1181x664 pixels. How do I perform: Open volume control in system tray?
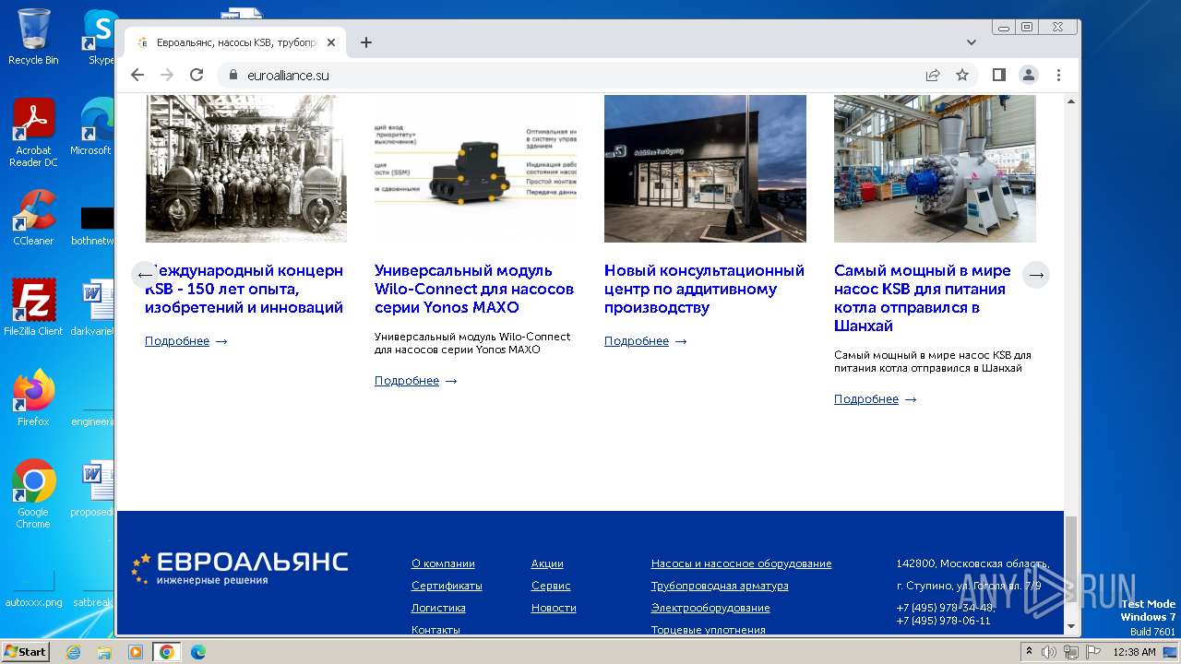1049,652
